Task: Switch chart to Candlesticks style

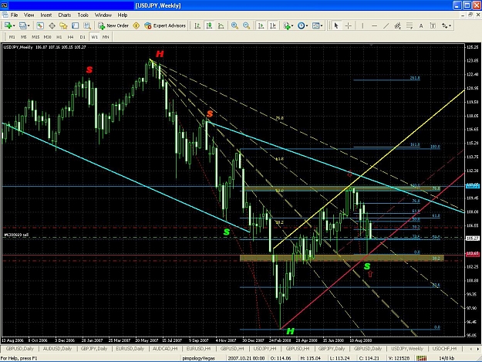Action: tap(209, 25)
